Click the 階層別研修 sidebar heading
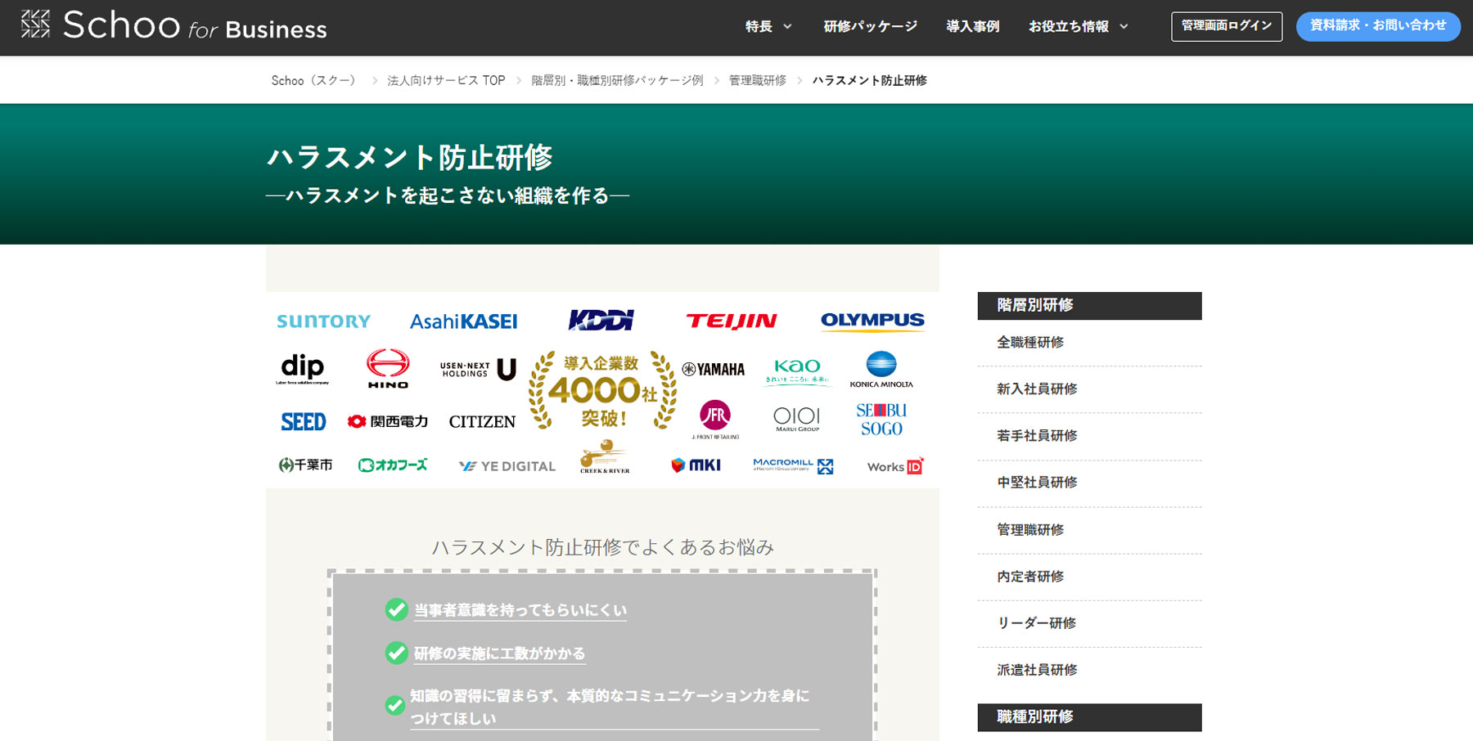Image resolution: width=1473 pixels, height=741 pixels. (1089, 305)
